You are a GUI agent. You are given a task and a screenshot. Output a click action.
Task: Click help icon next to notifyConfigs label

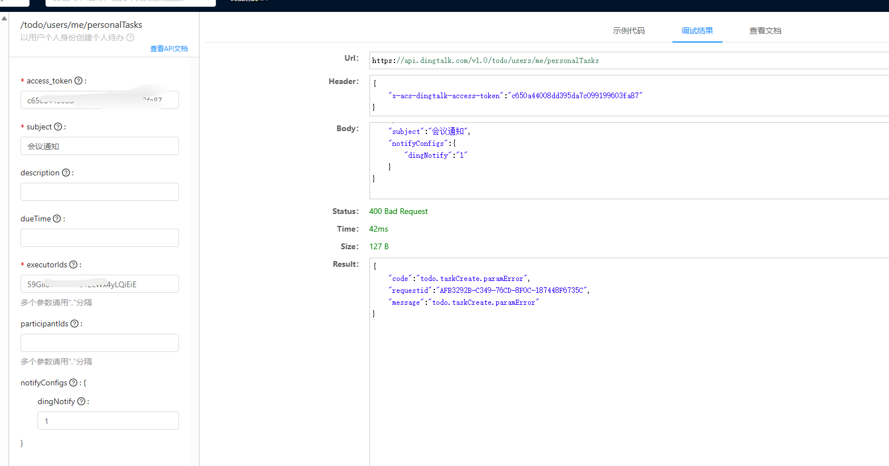point(73,383)
